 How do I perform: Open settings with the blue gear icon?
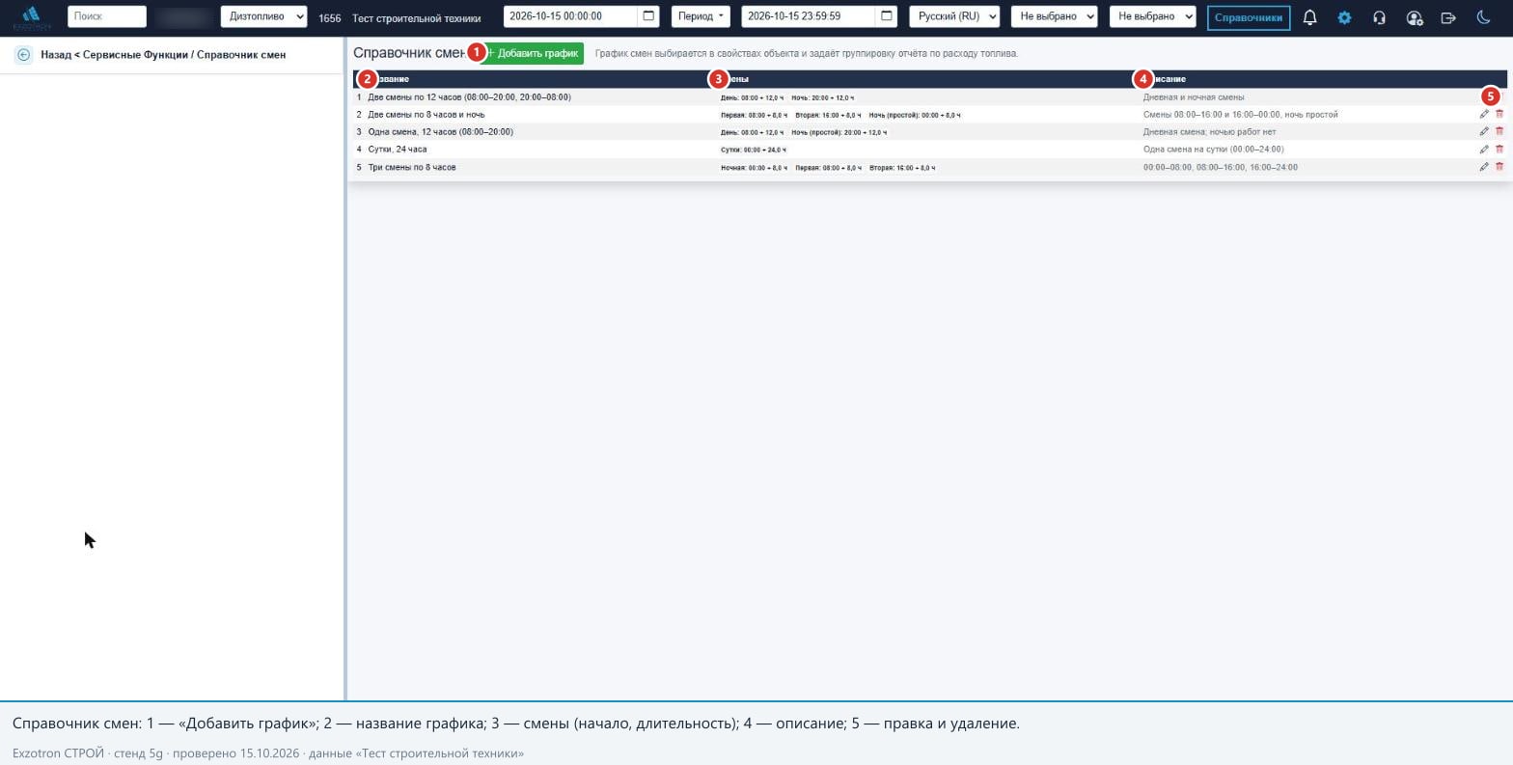tap(1344, 17)
